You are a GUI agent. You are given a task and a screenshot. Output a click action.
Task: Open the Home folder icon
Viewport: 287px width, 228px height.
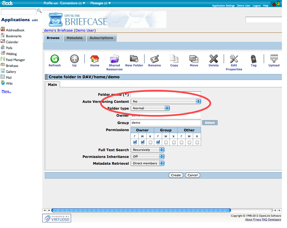(95, 59)
